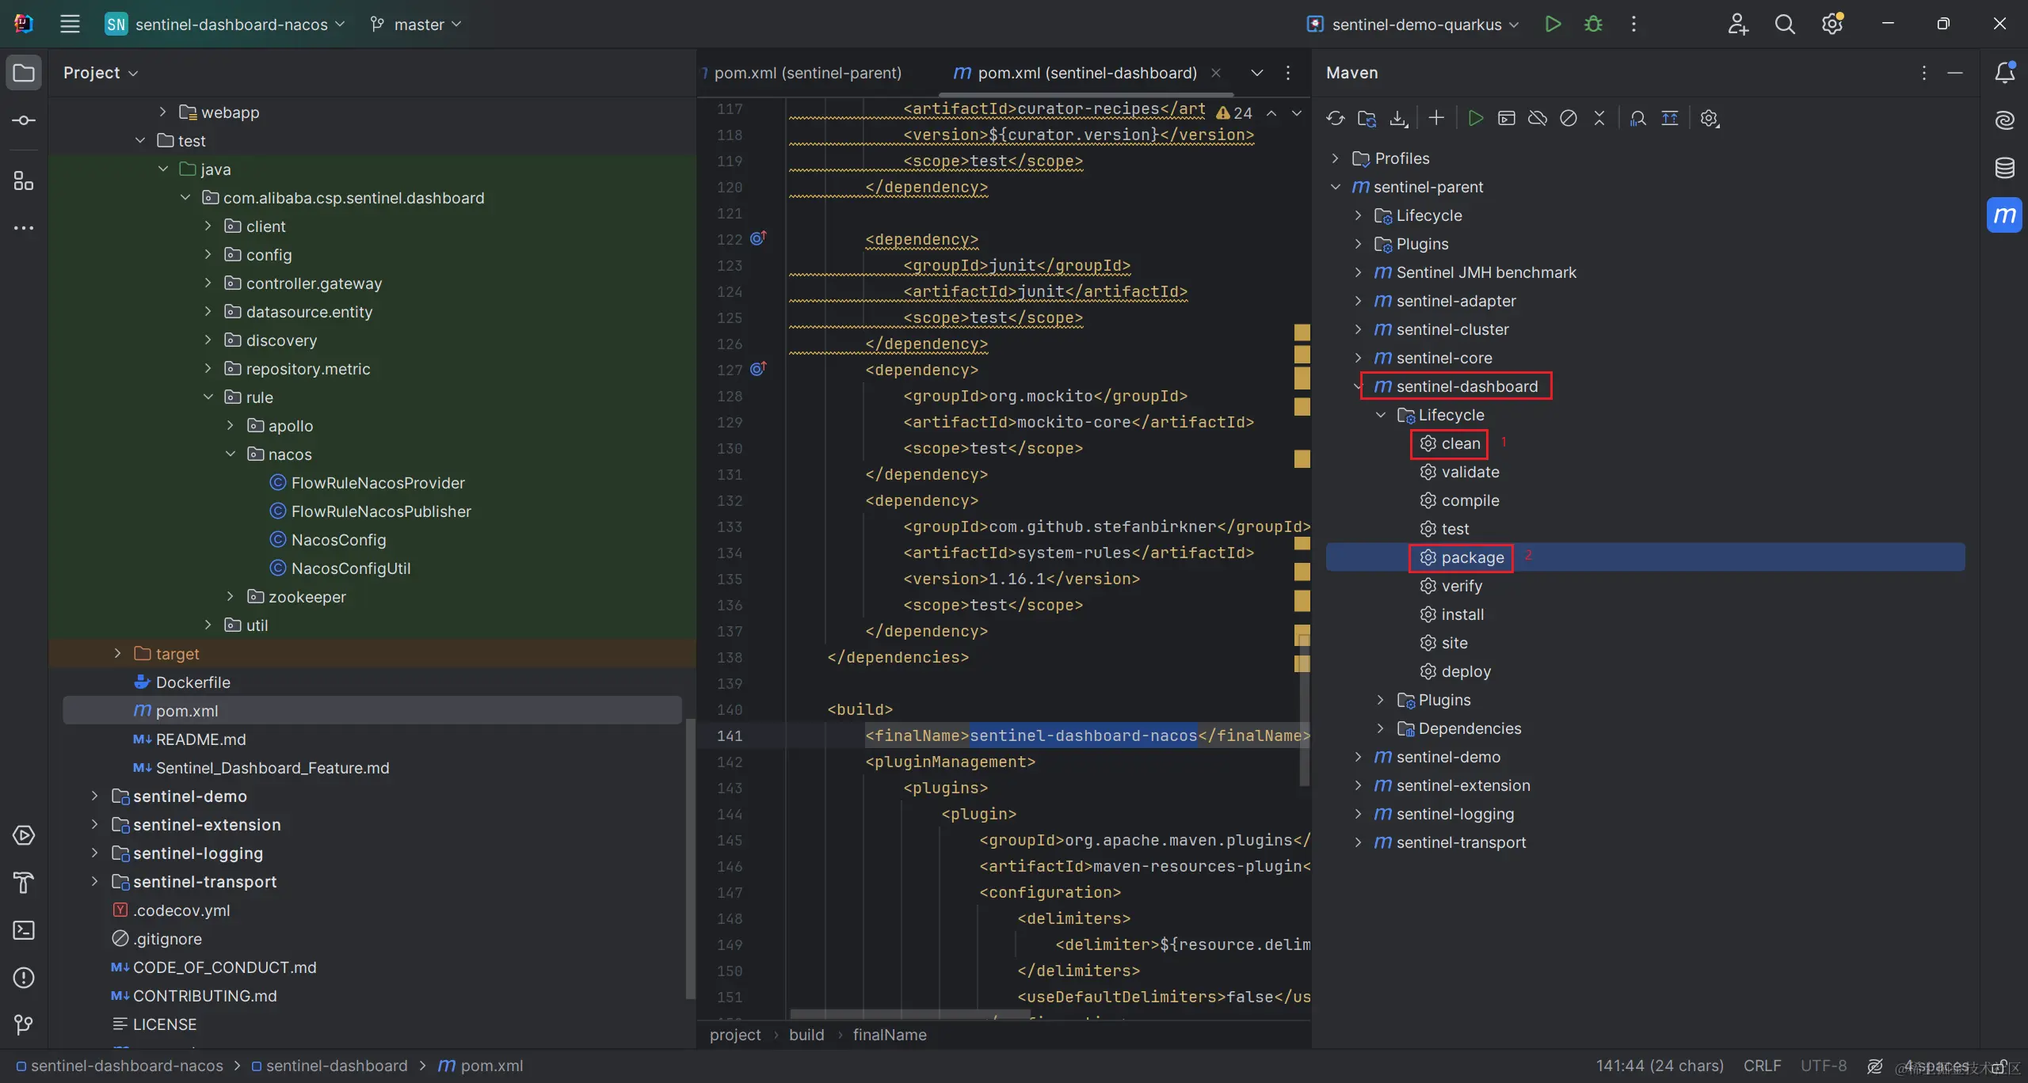Open Maven settings gear
The height and width of the screenshot is (1083, 2028).
pos(1710,119)
